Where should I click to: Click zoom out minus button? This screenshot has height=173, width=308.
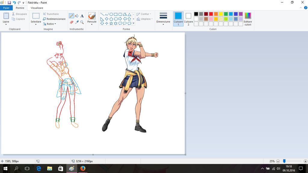pos(278,161)
